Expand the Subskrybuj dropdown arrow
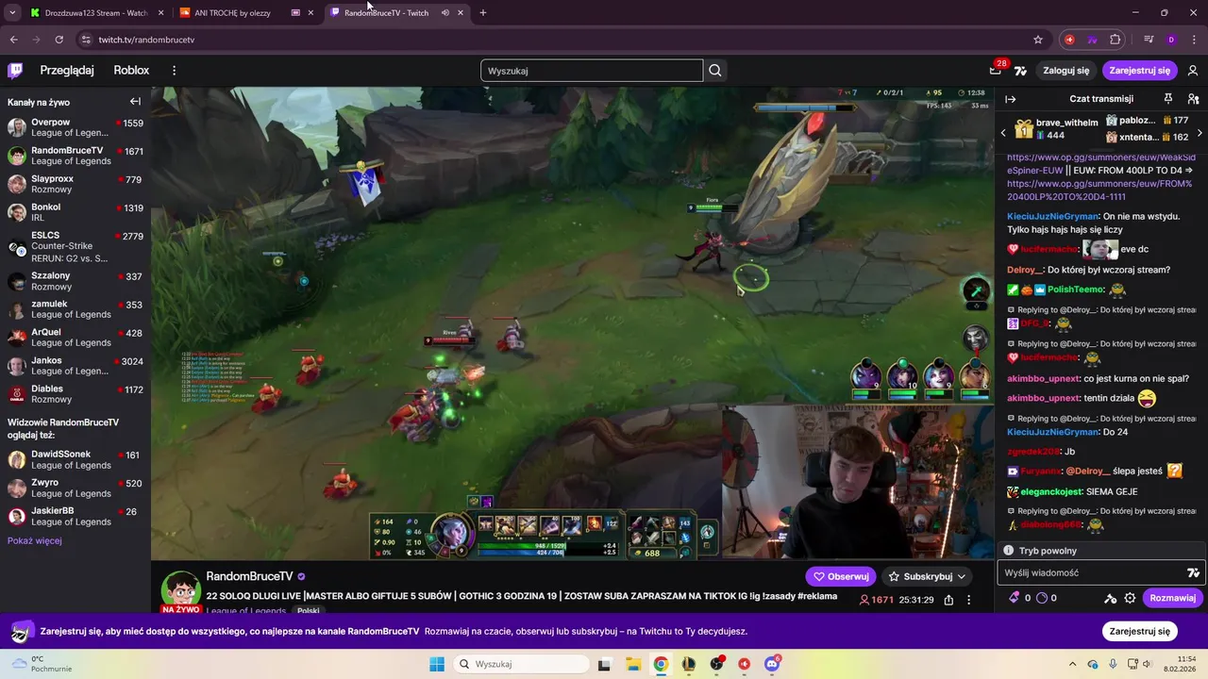This screenshot has width=1208, height=679. coord(962,576)
